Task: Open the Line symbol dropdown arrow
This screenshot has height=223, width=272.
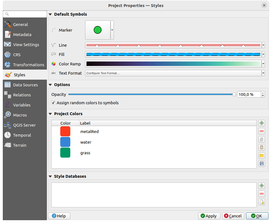Action: click(x=263, y=45)
